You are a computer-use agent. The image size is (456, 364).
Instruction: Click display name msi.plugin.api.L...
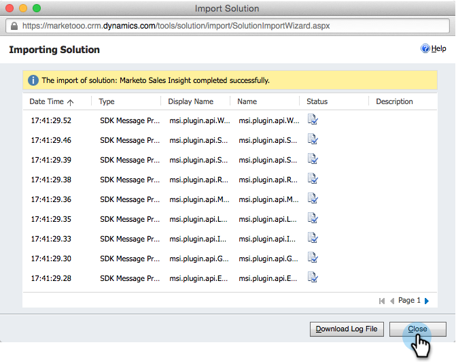[198, 219]
